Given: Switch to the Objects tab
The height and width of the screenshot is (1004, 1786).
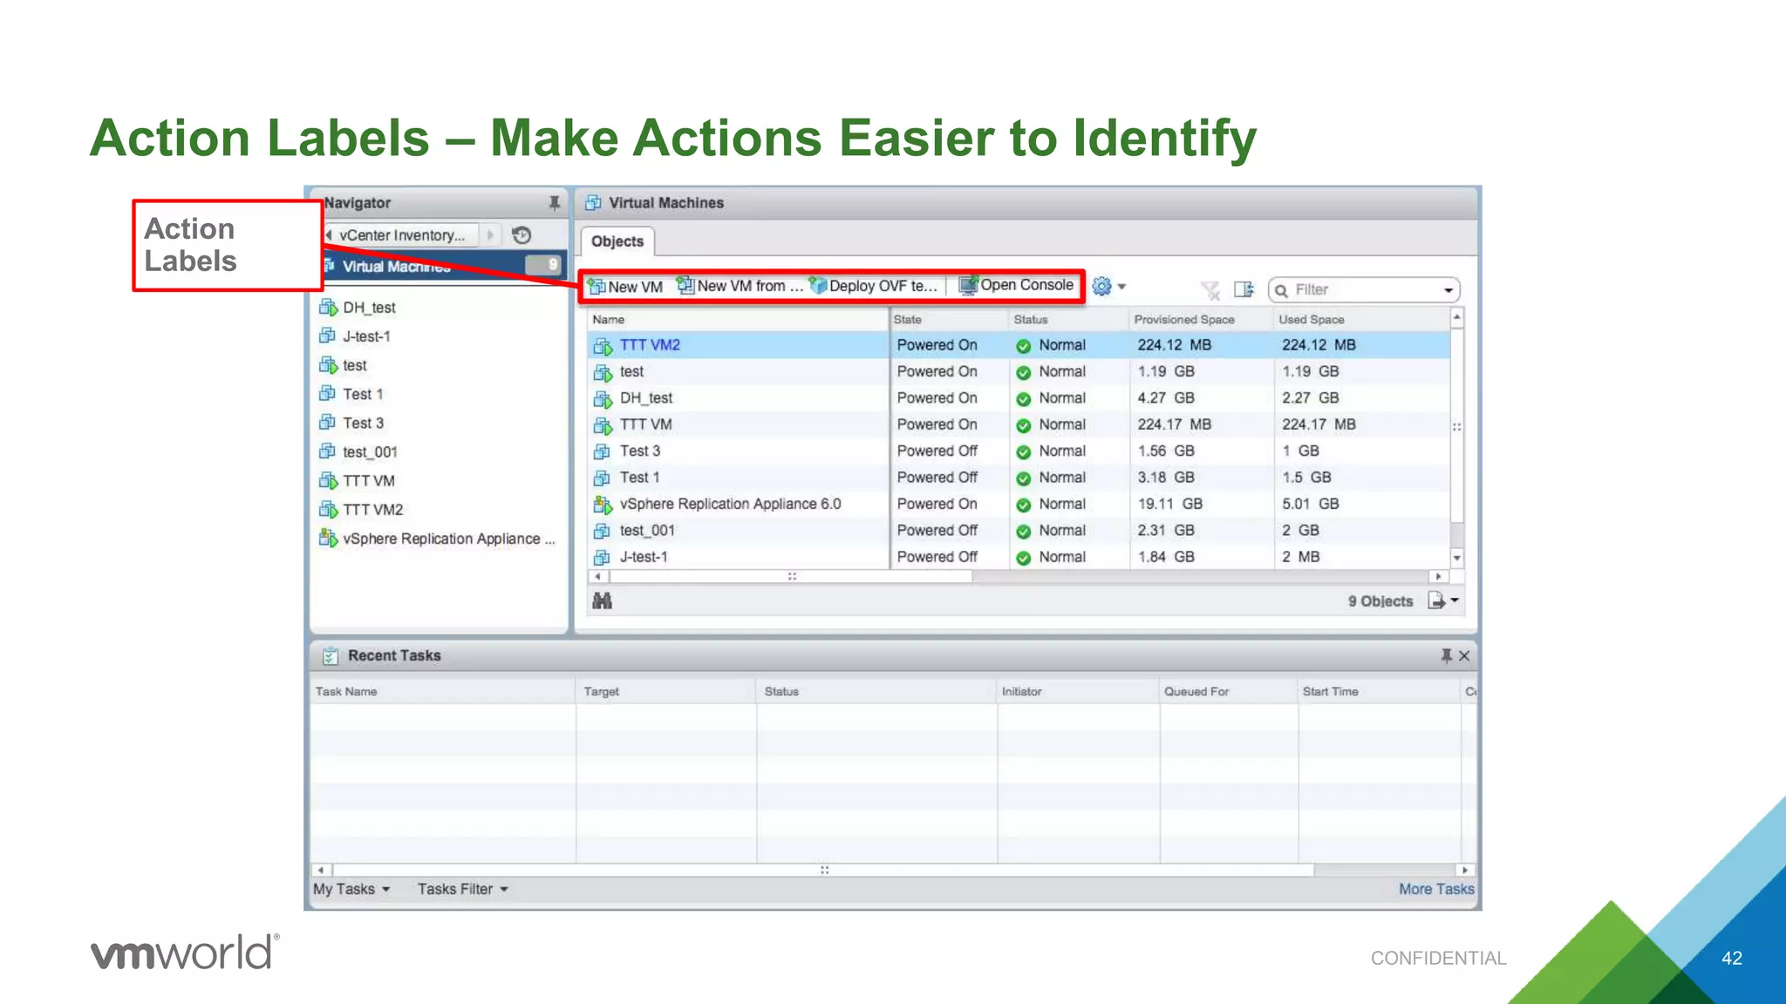Looking at the screenshot, I should tap(617, 241).
